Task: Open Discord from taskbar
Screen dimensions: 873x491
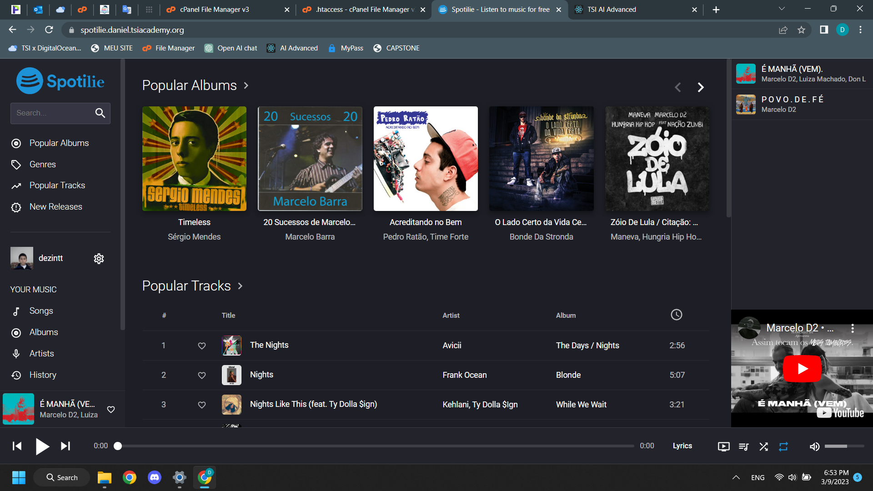Action: click(155, 477)
